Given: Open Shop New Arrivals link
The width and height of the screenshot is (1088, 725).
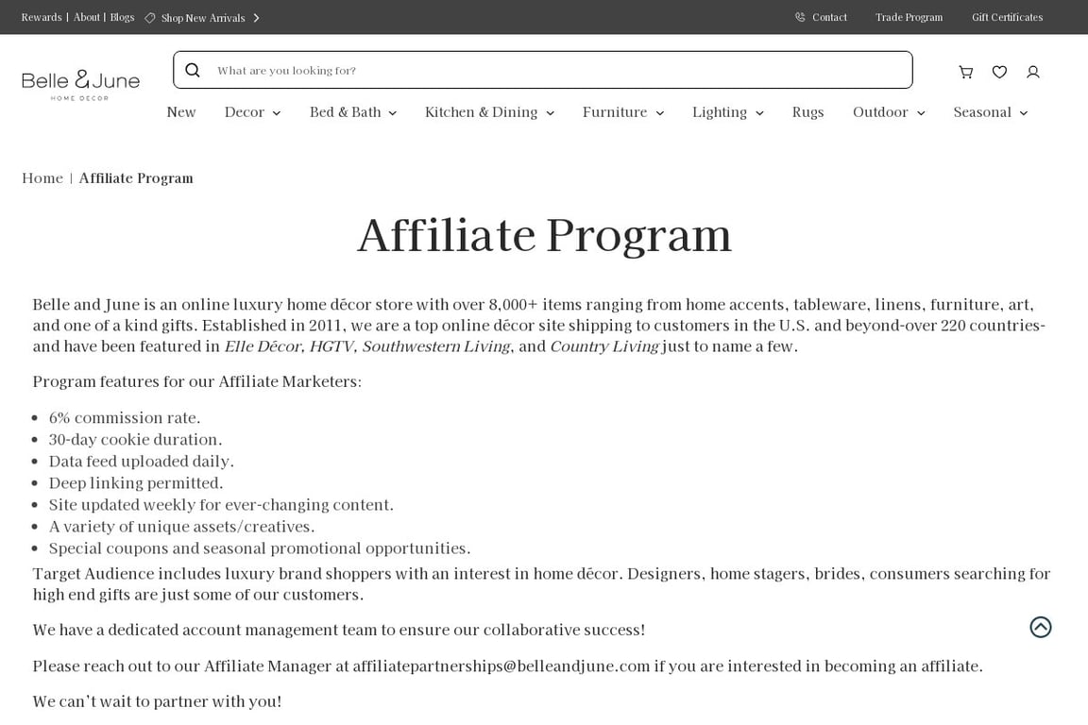Looking at the screenshot, I should pyautogui.click(x=203, y=18).
